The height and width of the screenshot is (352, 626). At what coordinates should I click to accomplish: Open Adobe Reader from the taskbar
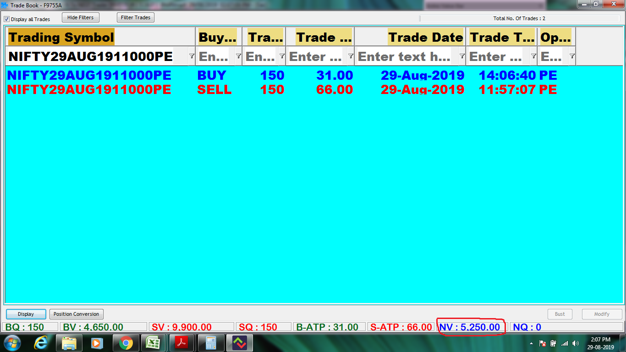182,343
